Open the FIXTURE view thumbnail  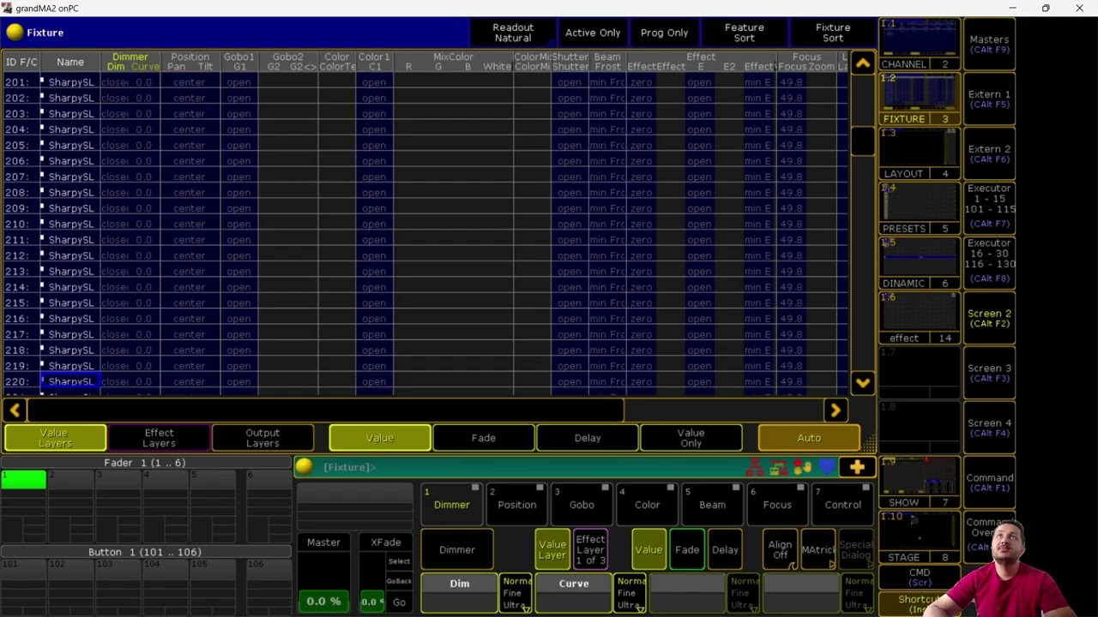click(919, 100)
